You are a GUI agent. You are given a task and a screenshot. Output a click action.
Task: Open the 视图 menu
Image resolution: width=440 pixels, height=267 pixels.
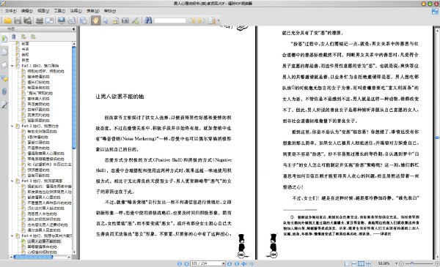point(43,11)
